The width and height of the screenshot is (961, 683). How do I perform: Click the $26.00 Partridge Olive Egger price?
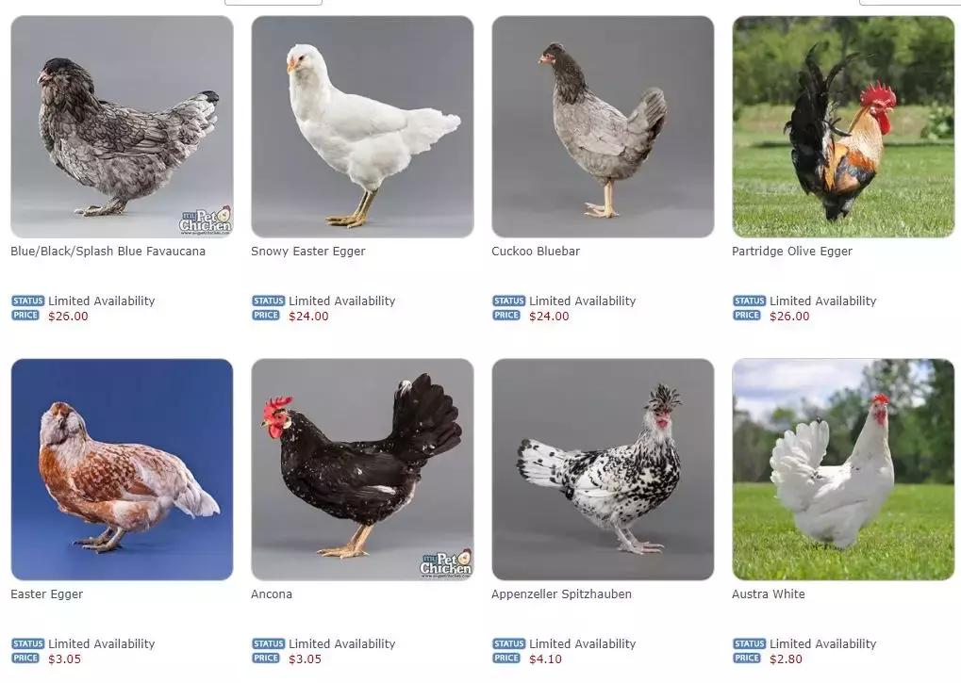pyautogui.click(x=789, y=317)
